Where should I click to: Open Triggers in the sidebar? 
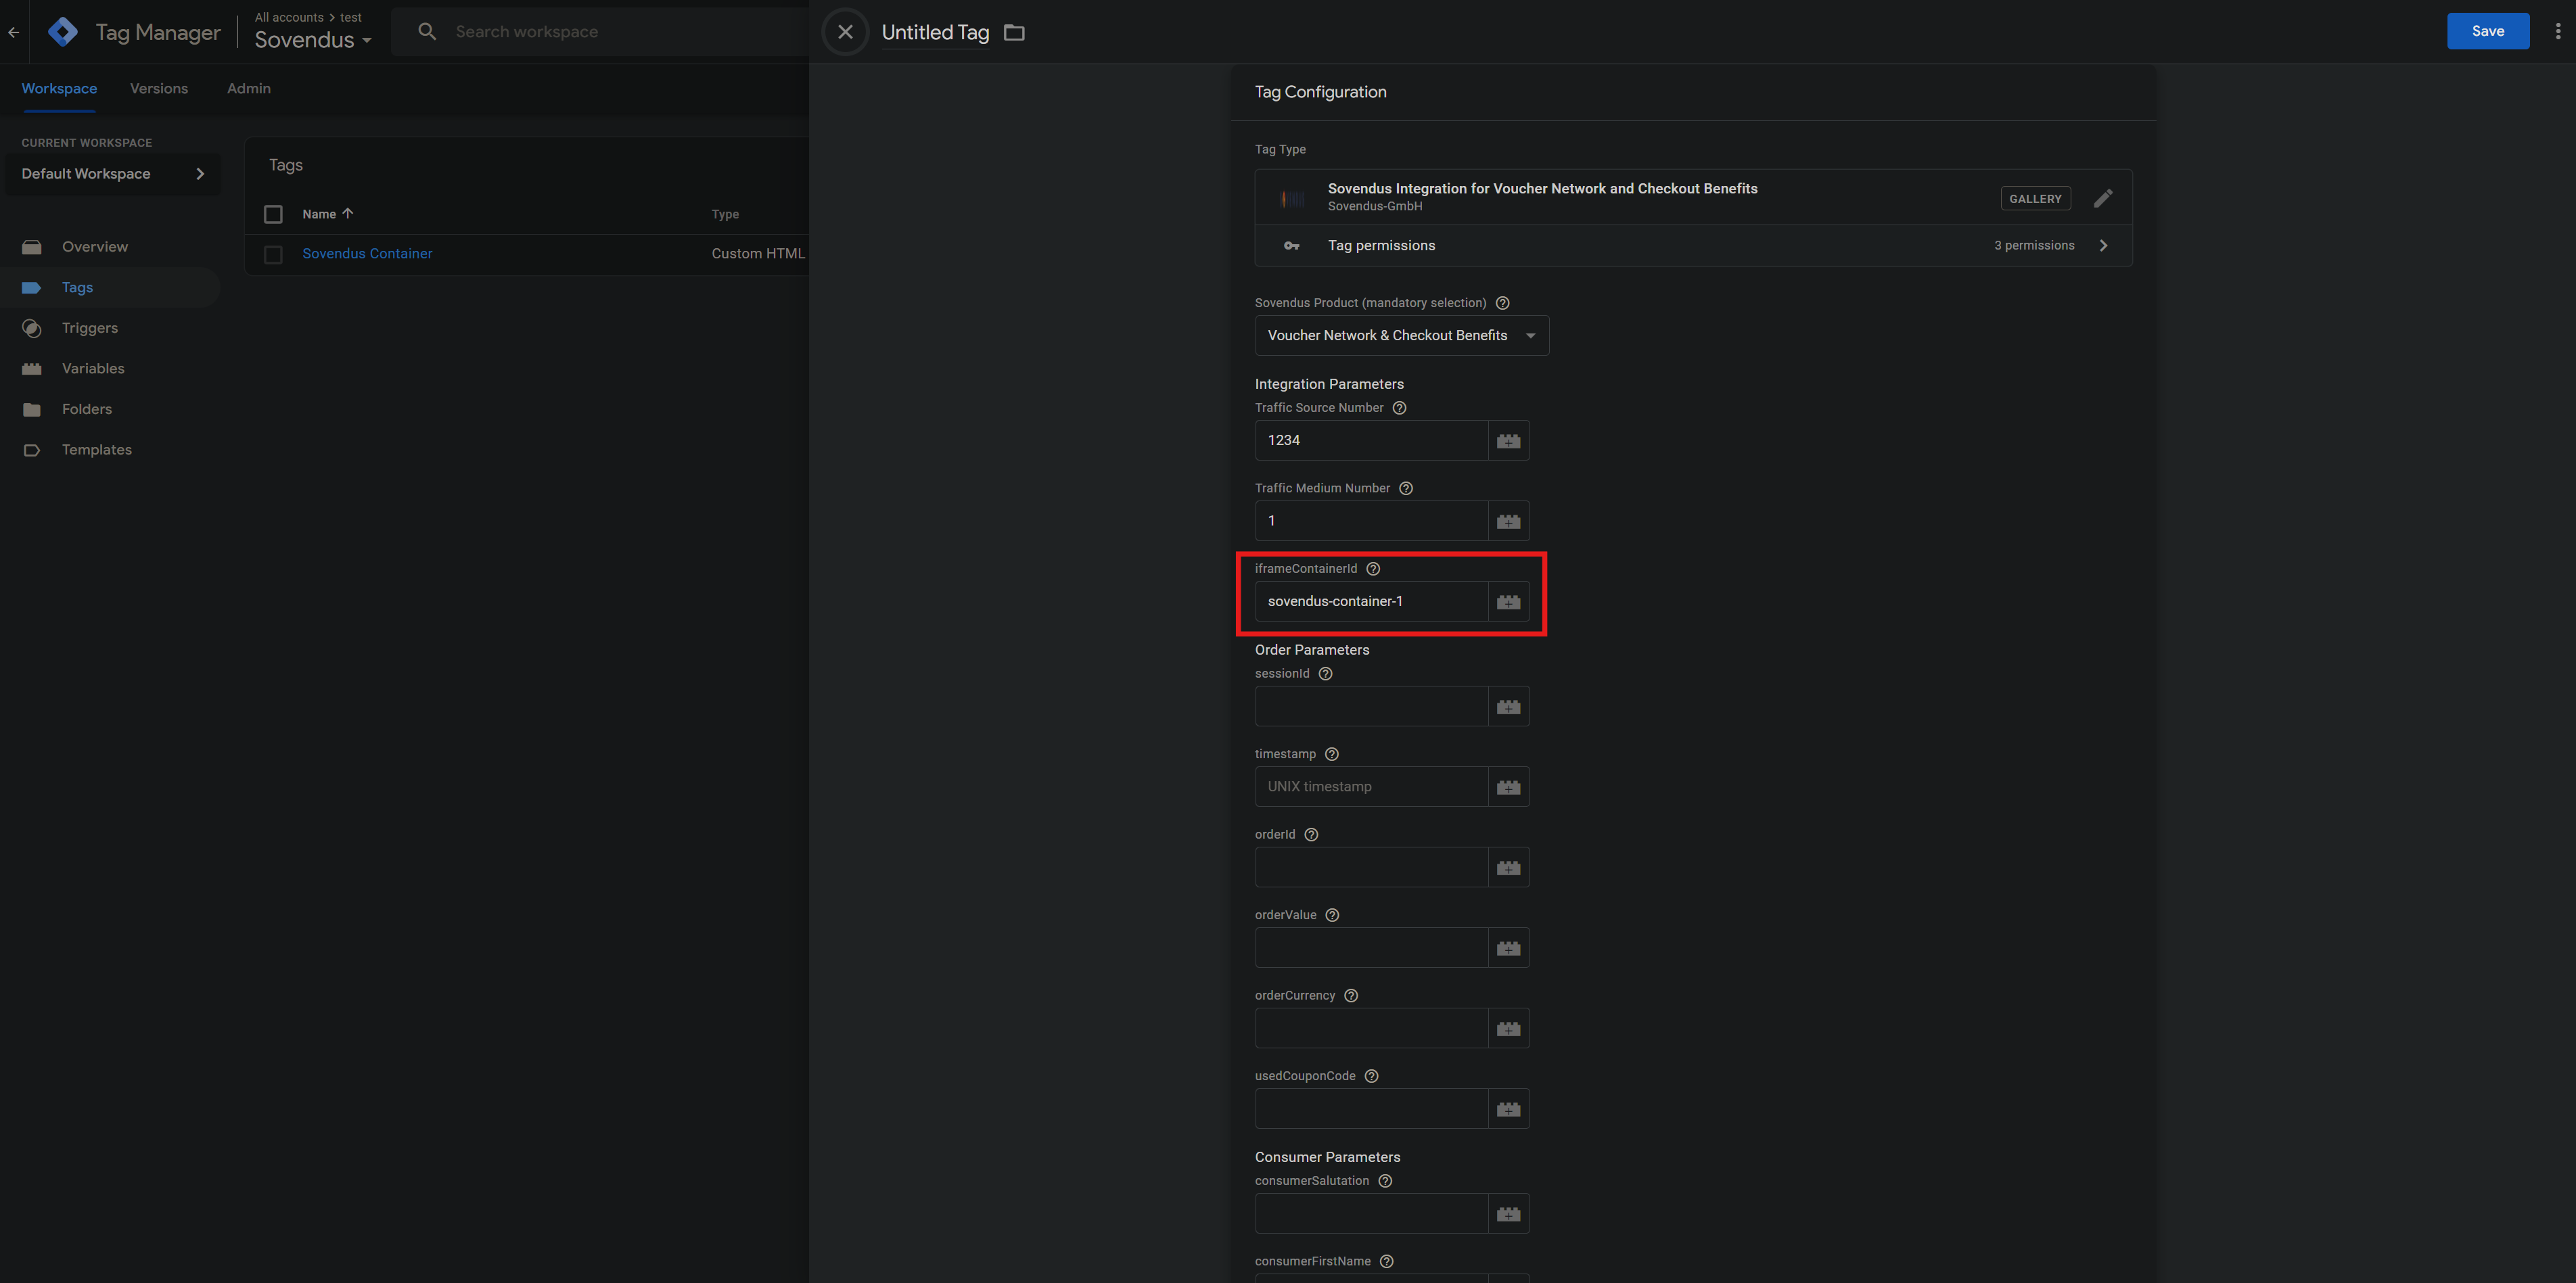89,328
